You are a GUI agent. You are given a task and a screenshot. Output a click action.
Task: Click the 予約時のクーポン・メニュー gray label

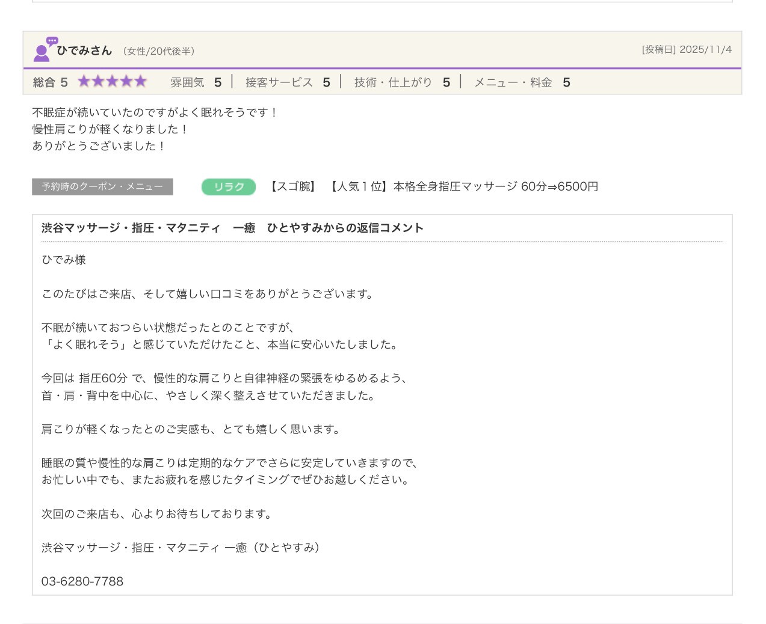click(102, 187)
